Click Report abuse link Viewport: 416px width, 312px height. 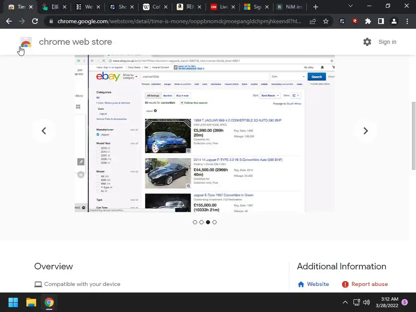pos(370,284)
